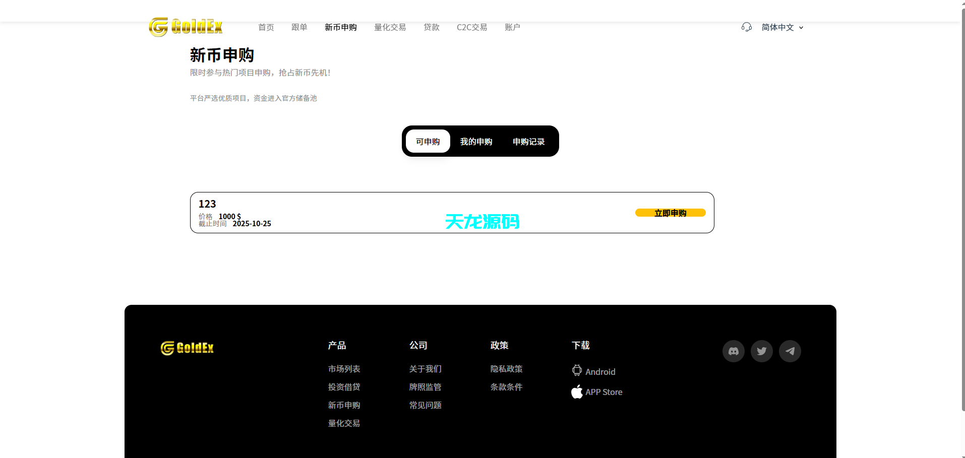Screen dimensions: 965x458
Task: Navigate to C2C交易 in top menu
Action: [x=471, y=27]
